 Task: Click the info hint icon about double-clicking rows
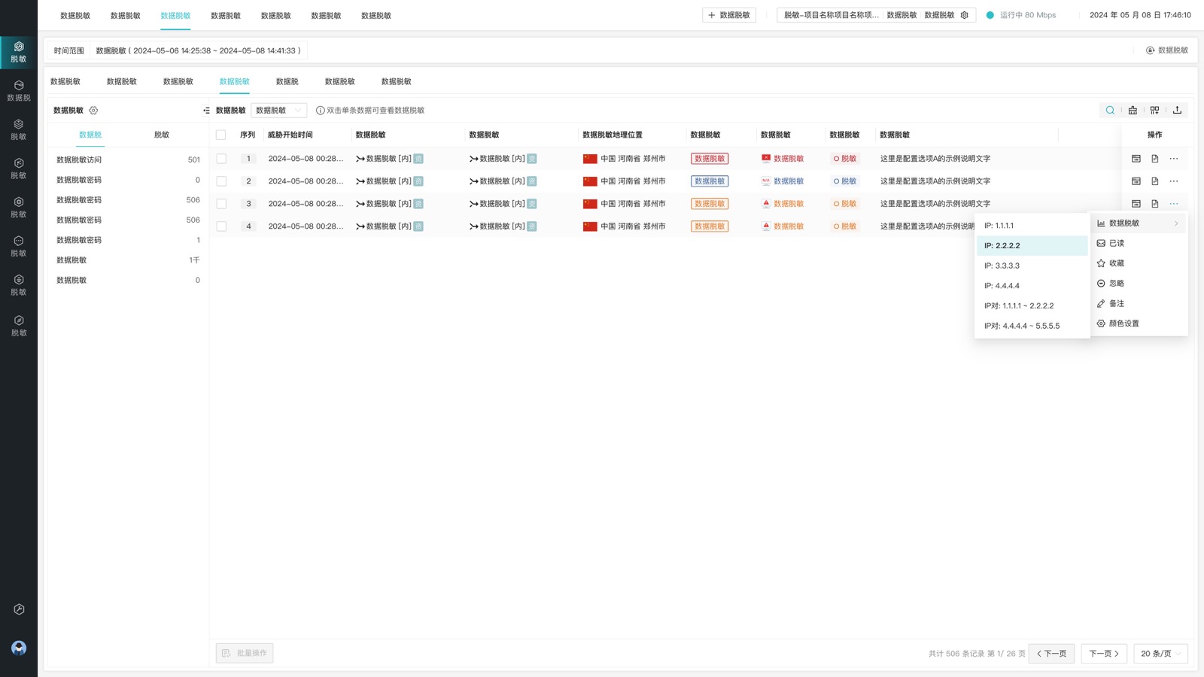click(x=320, y=111)
